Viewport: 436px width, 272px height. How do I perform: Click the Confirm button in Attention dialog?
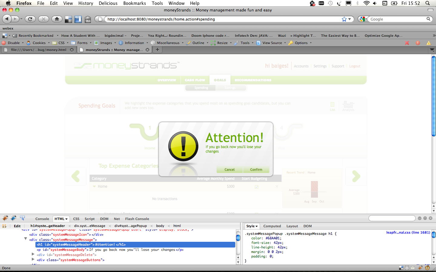[x=256, y=170]
